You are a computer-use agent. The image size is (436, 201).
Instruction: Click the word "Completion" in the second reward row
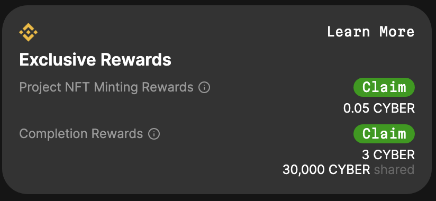pyautogui.click(x=53, y=134)
